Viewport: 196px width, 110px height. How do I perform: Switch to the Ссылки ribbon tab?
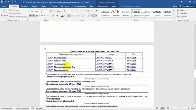pos(54,6)
